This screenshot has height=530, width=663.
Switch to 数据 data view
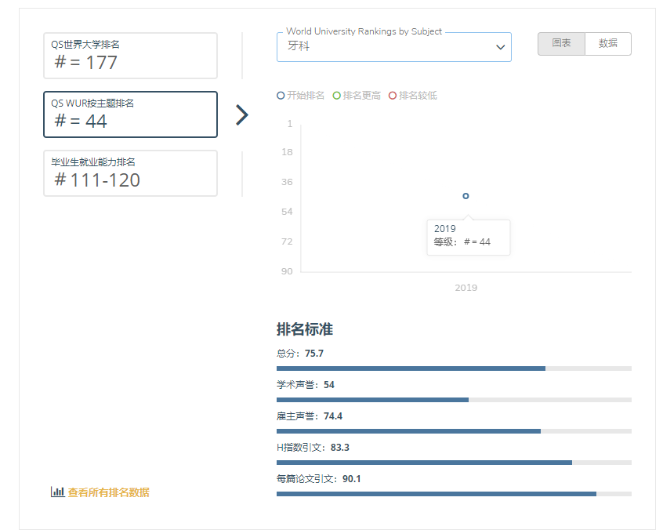(x=607, y=44)
